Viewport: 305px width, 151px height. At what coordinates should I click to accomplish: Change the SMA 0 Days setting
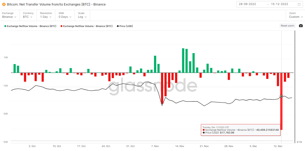pos(65,15)
